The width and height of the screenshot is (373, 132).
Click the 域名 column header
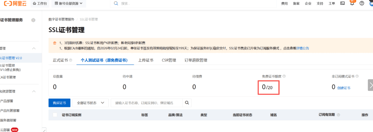(x=274, y=115)
